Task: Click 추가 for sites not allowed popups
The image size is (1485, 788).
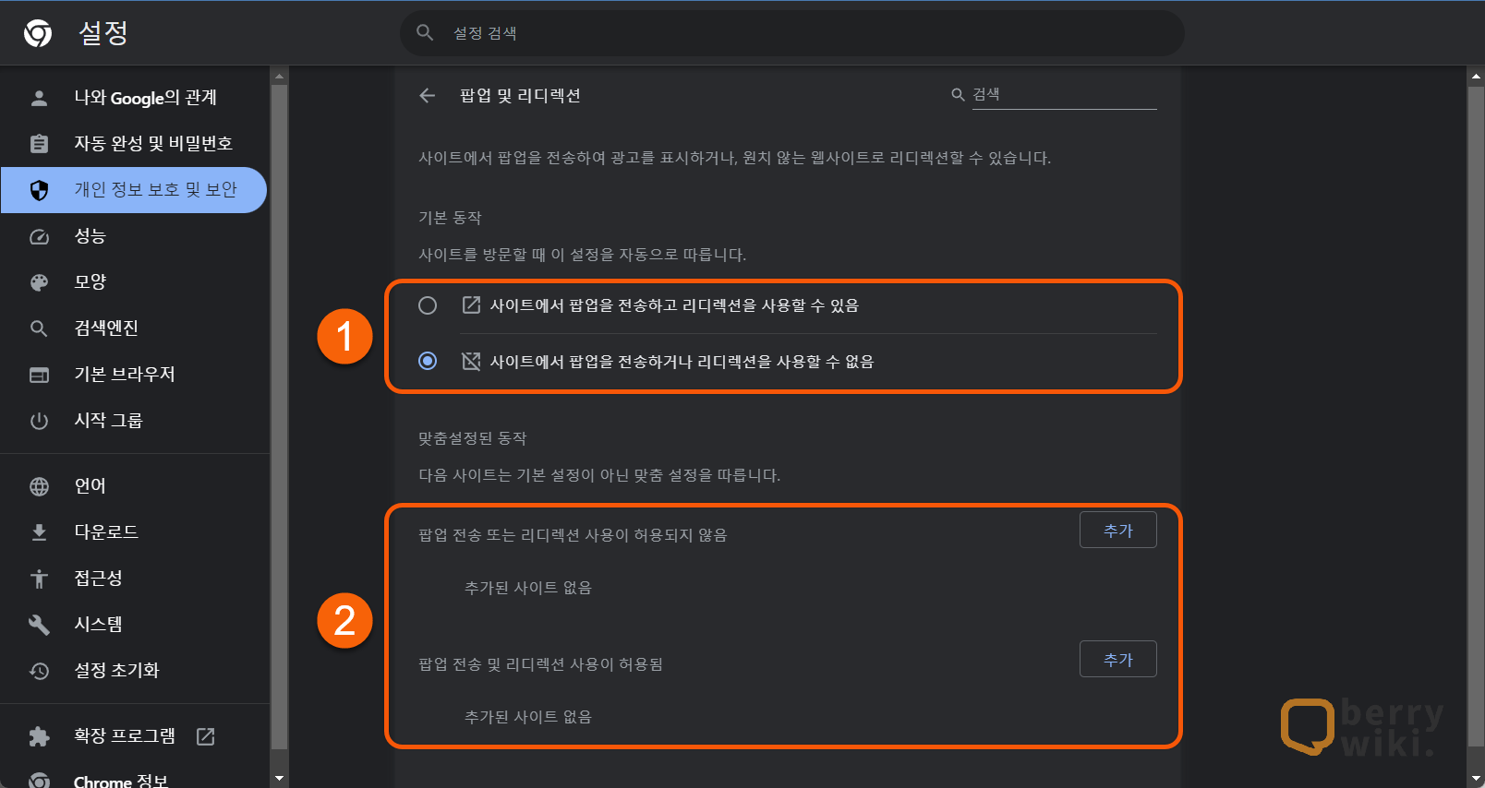Action: [x=1117, y=531]
